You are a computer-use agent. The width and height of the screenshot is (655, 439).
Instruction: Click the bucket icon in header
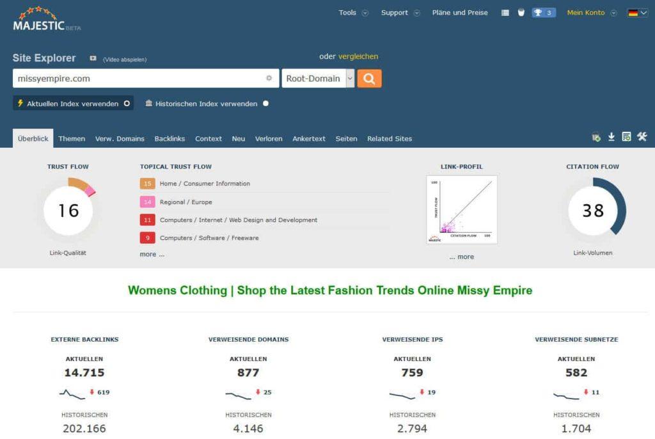click(x=521, y=13)
